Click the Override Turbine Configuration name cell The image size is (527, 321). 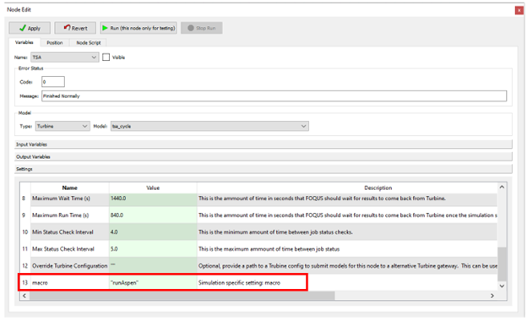pos(69,265)
